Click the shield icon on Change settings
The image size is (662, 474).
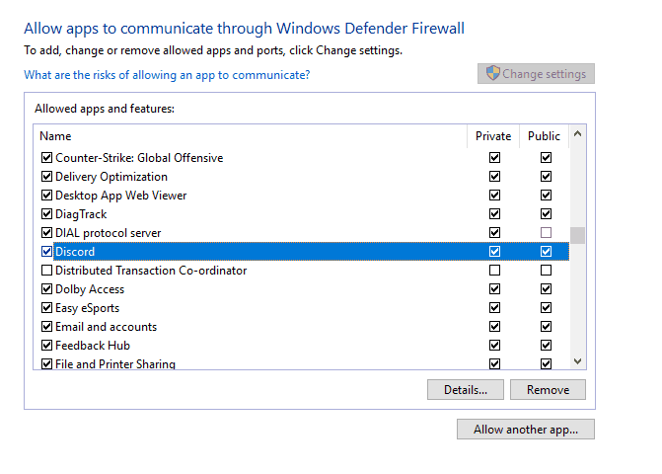click(492, 73)
